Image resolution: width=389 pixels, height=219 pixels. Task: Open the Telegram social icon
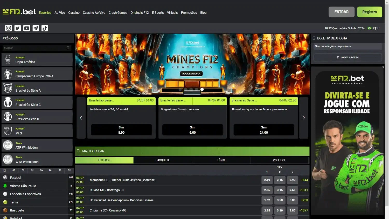tap(36, 28)
